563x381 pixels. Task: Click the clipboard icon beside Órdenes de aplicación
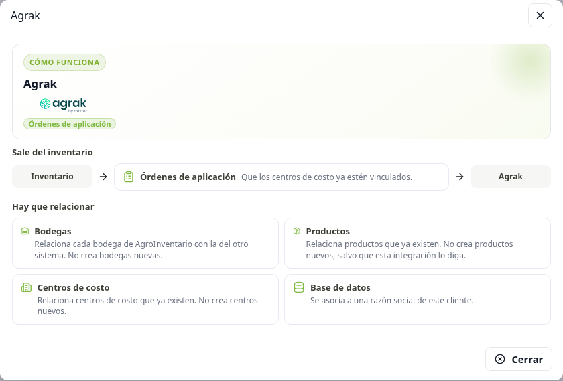click(x=129, y=177)
